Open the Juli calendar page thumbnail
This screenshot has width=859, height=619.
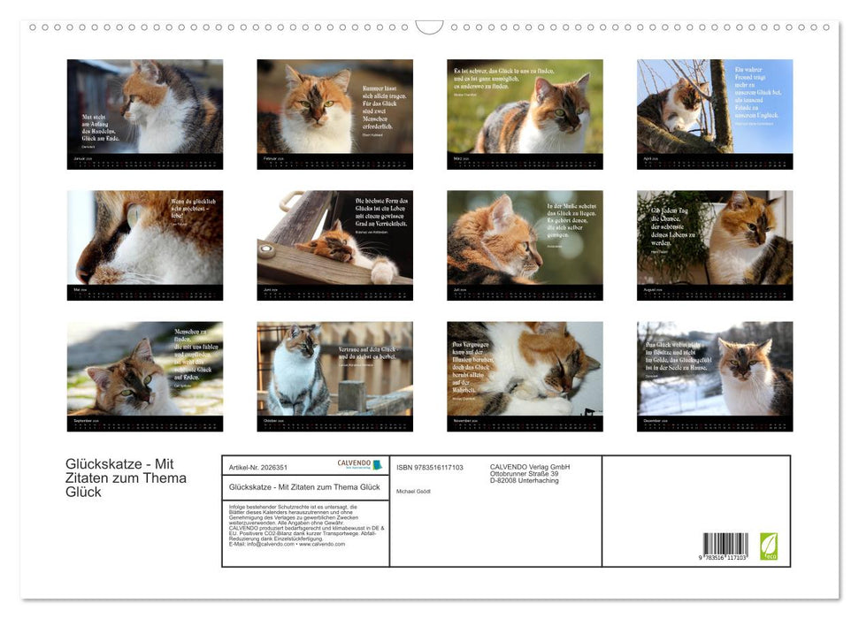[x=525, y=245]
